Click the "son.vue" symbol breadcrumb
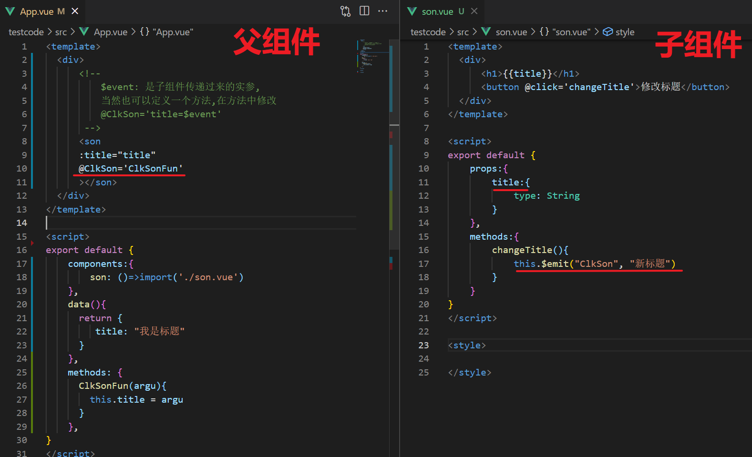Screen dimensions: 752x457 coord(571,32)
